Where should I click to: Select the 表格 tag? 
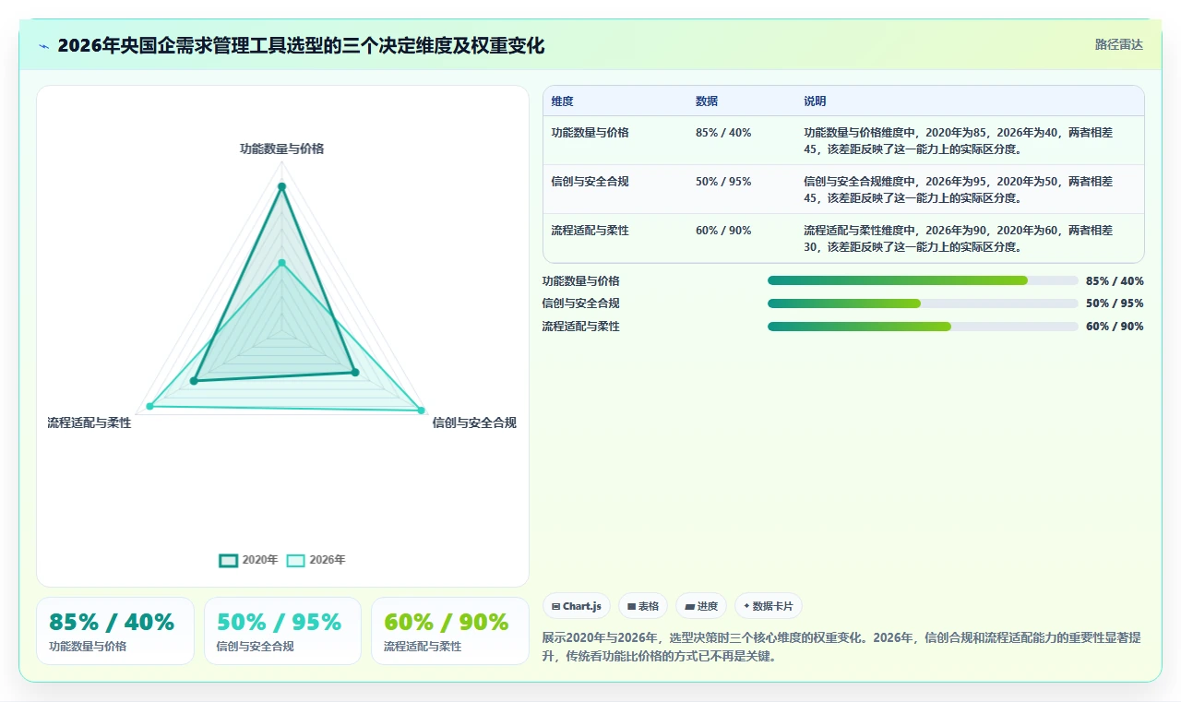(x=643, y=606)
